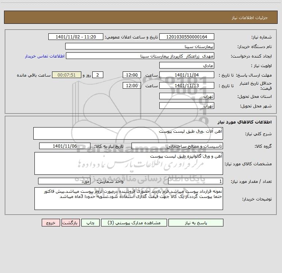Image resolution: width=282 pixels, height=273 pixels.
Task: Click the ساعت باقی مانده label
Action: point(34,75)
